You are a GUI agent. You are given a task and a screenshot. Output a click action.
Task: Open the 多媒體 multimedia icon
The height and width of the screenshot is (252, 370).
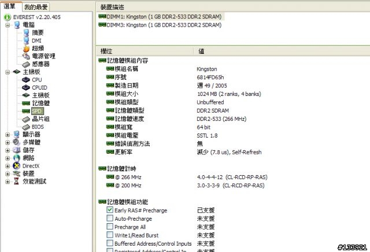(x=17, y=142)
